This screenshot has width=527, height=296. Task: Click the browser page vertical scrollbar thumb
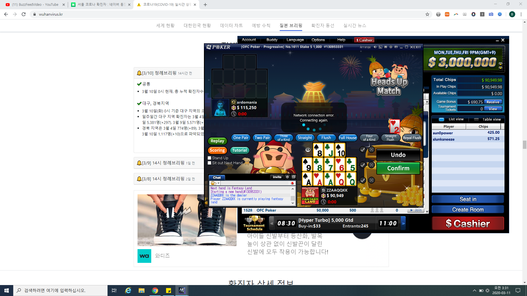pyautogui.click(x=525, y=144)
